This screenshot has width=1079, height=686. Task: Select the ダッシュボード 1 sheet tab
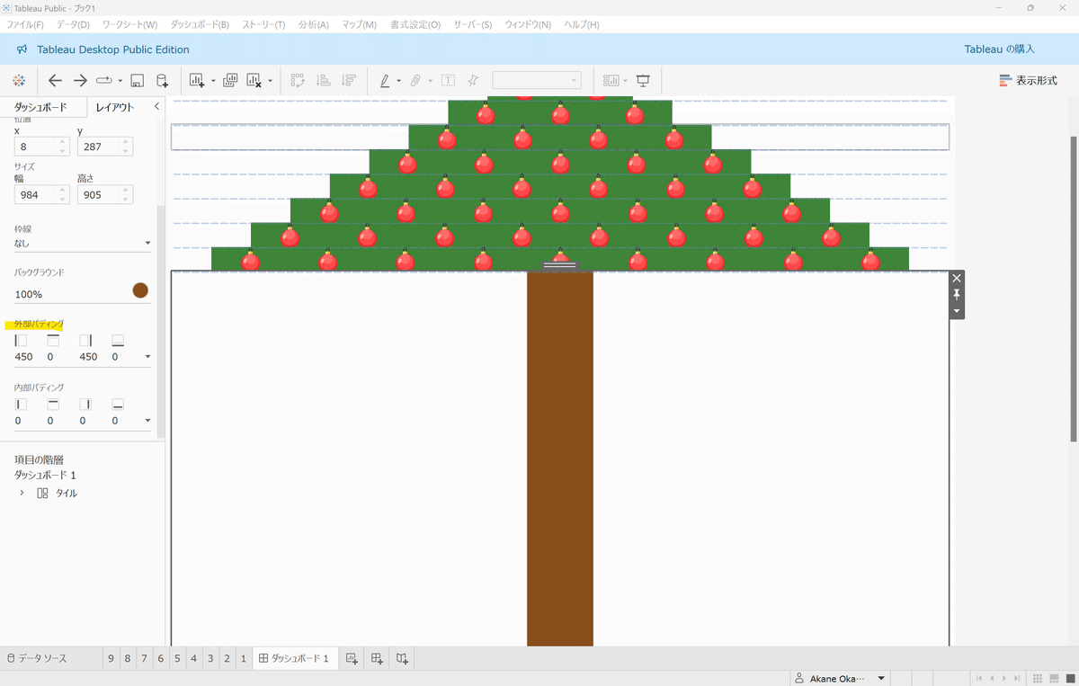click(294, 658)
